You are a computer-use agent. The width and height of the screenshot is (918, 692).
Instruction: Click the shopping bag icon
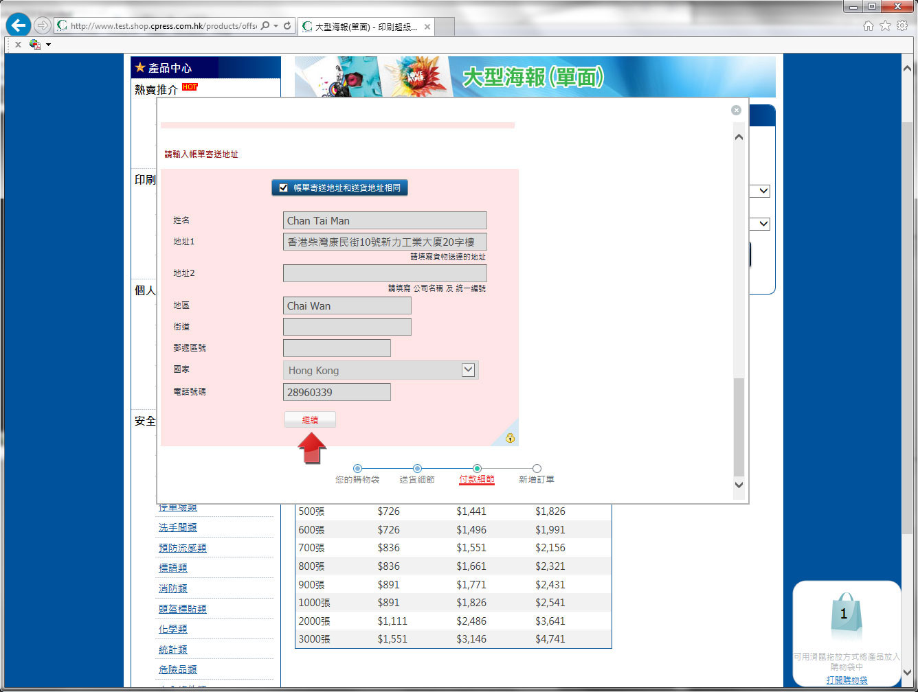coord(844,616)
